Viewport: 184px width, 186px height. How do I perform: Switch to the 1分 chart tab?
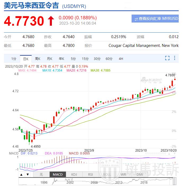point(14,59)
